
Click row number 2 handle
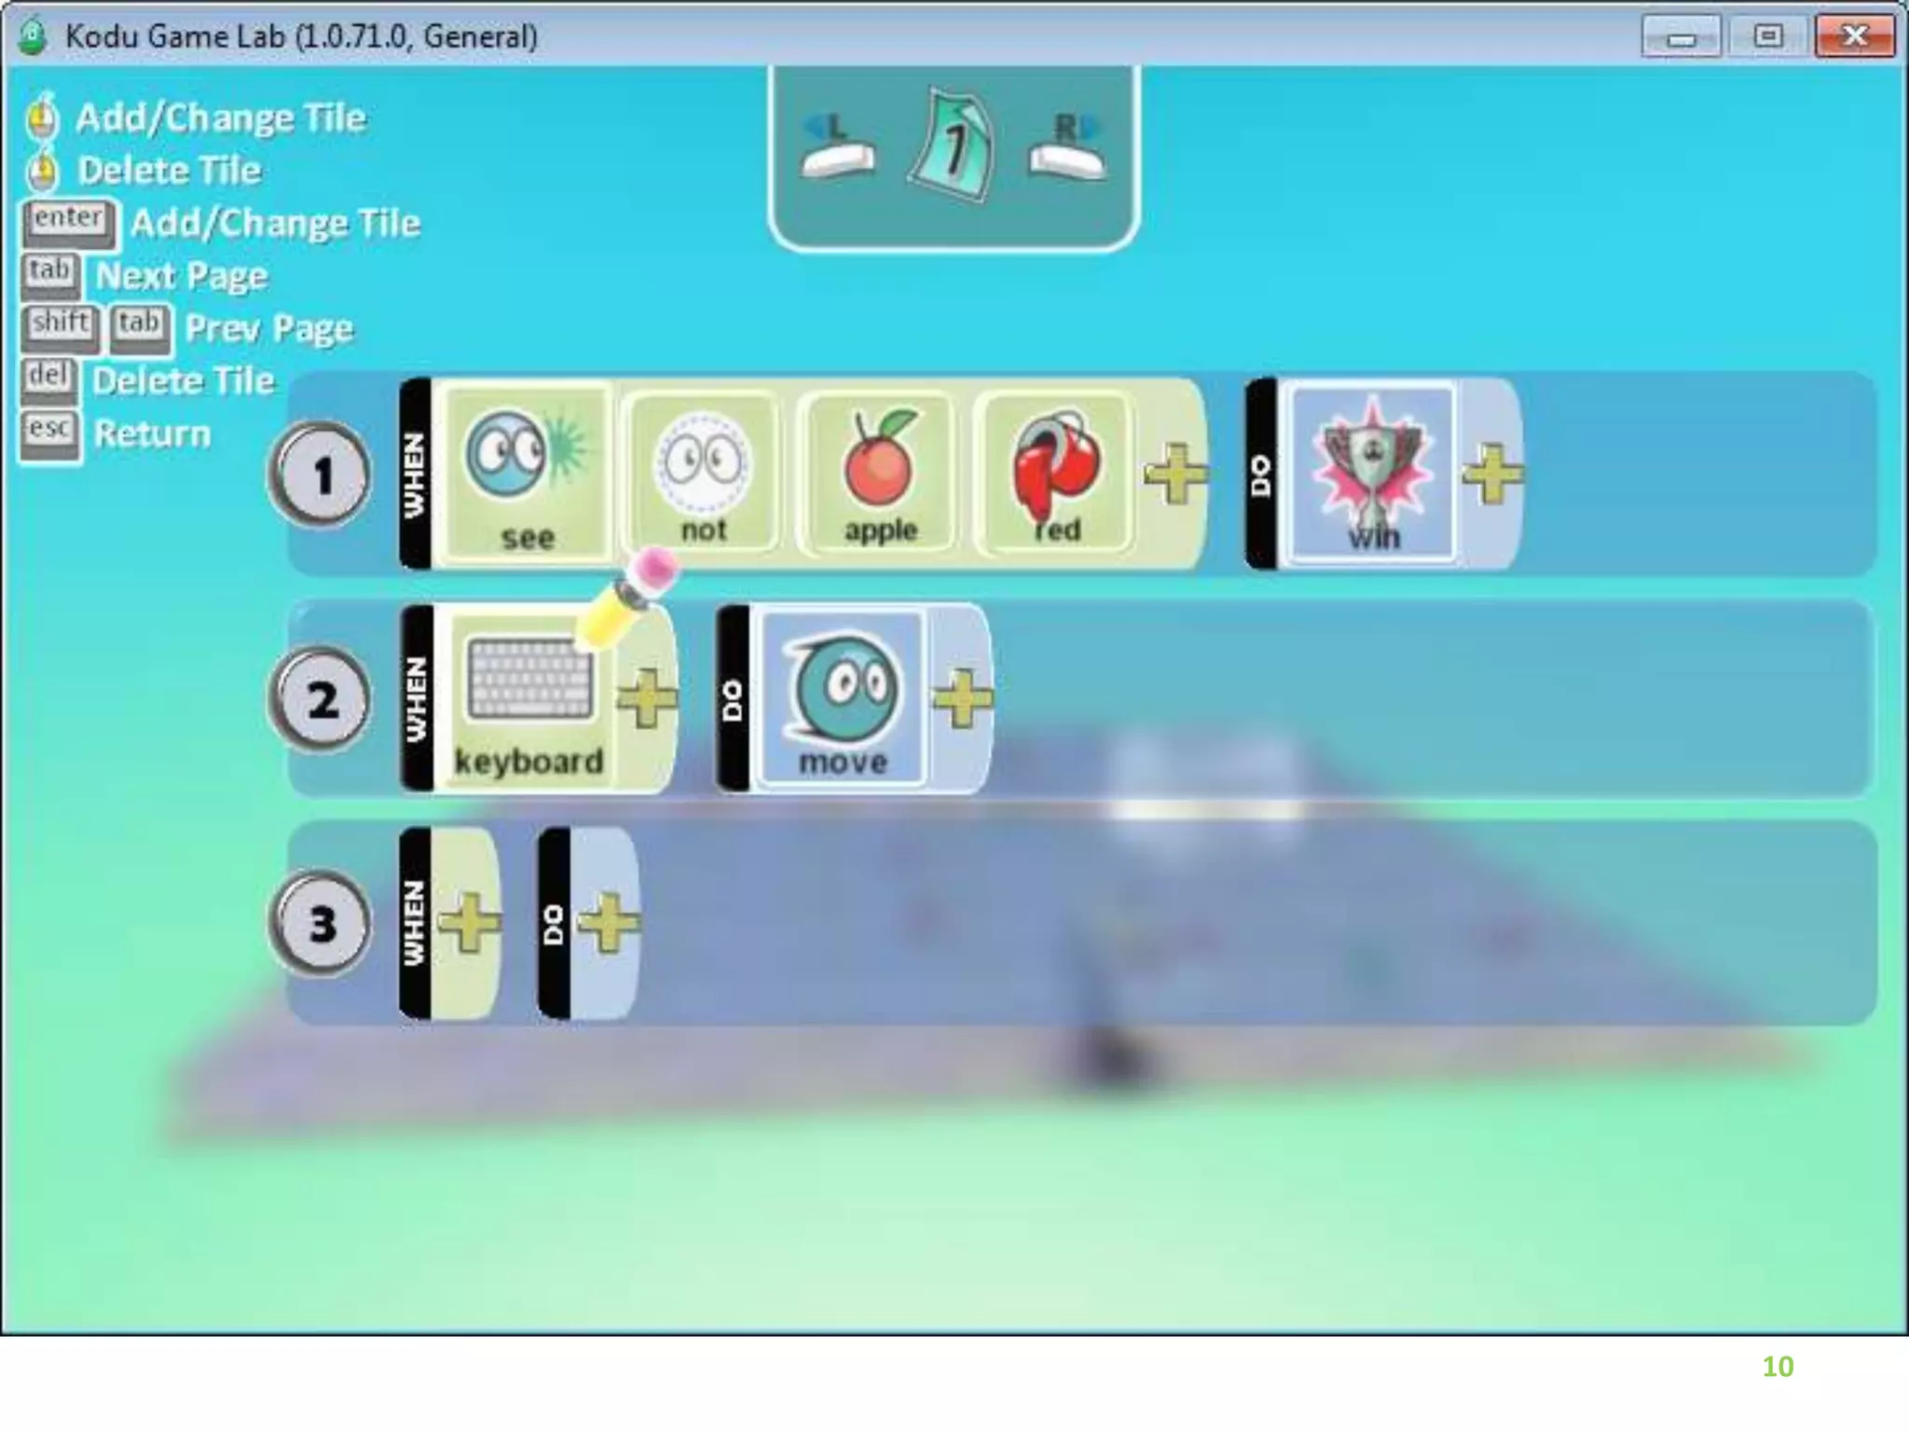pos(321,699)
